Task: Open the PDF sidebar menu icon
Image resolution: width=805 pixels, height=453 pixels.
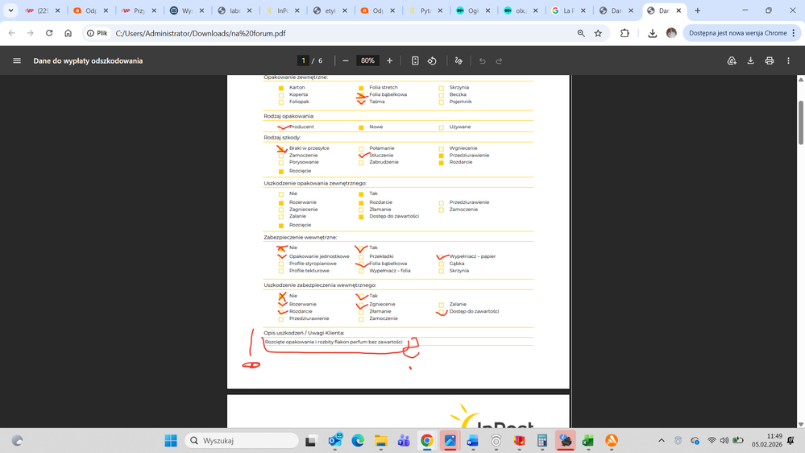Action: pyautogui.click(x=17, y=60)
